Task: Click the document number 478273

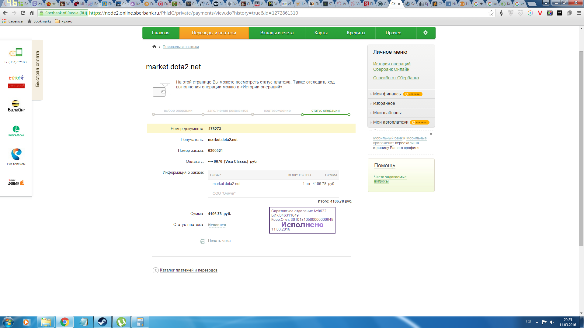Action: pos(215,129)
